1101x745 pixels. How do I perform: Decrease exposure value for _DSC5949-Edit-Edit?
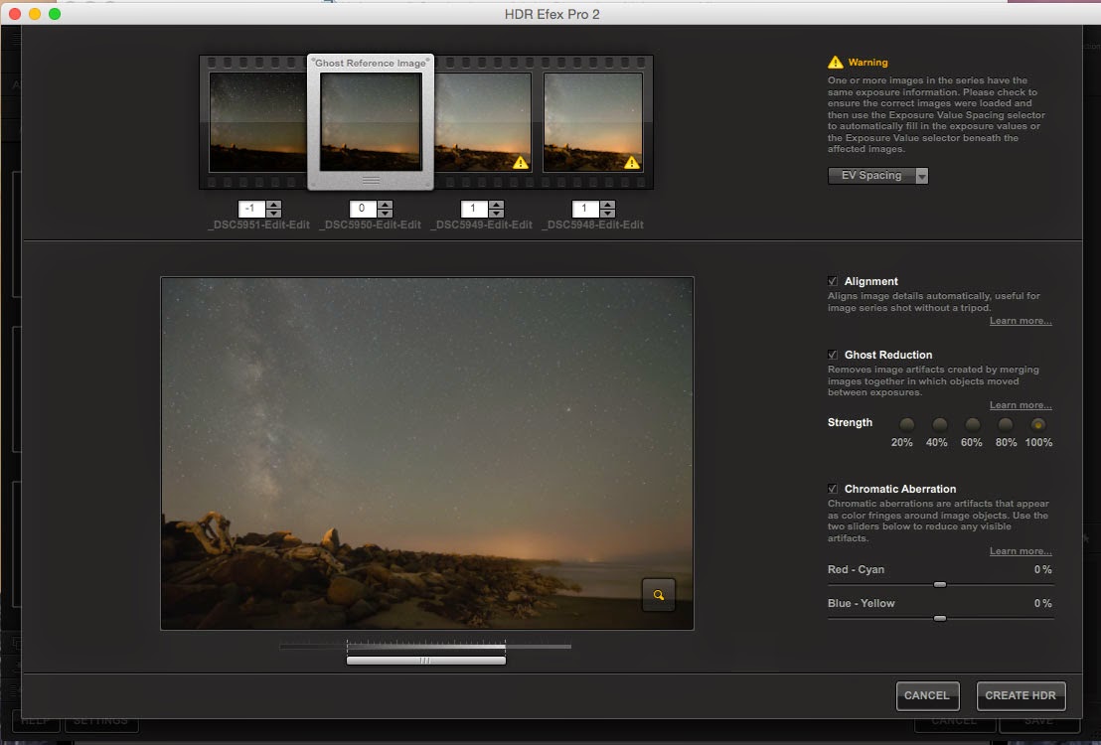(497, 213)
